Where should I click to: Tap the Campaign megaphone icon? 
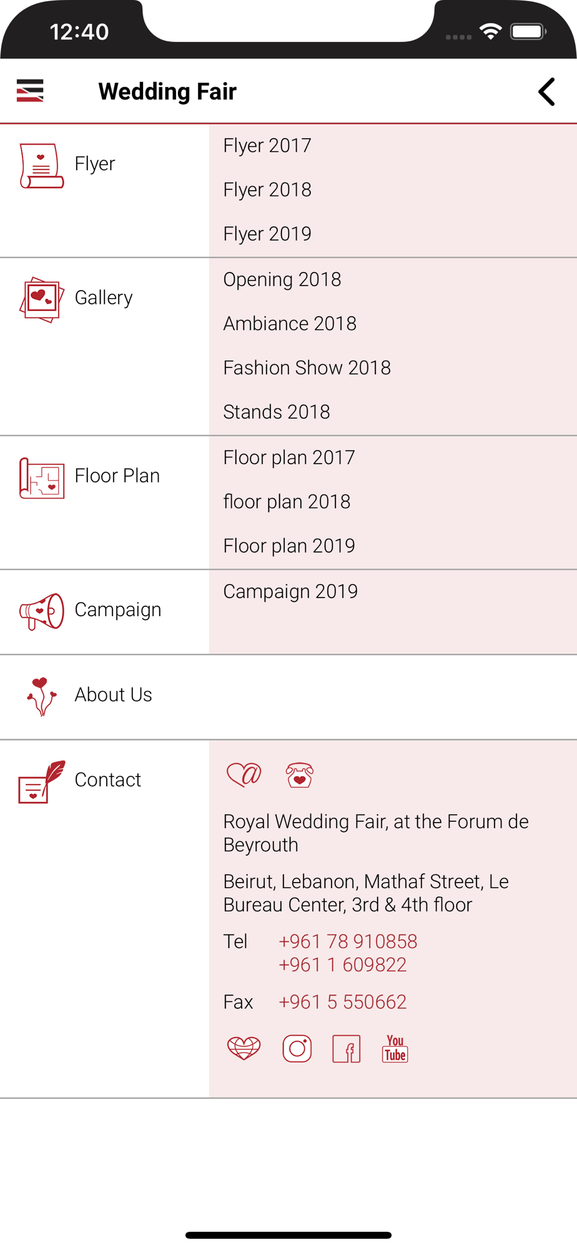pos(41,611)
